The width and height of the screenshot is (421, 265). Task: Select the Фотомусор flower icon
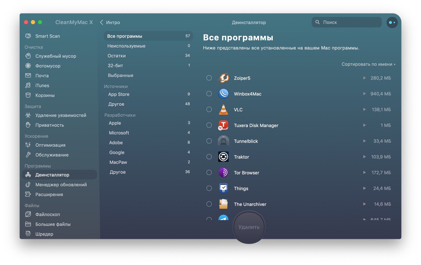(28, 66)
